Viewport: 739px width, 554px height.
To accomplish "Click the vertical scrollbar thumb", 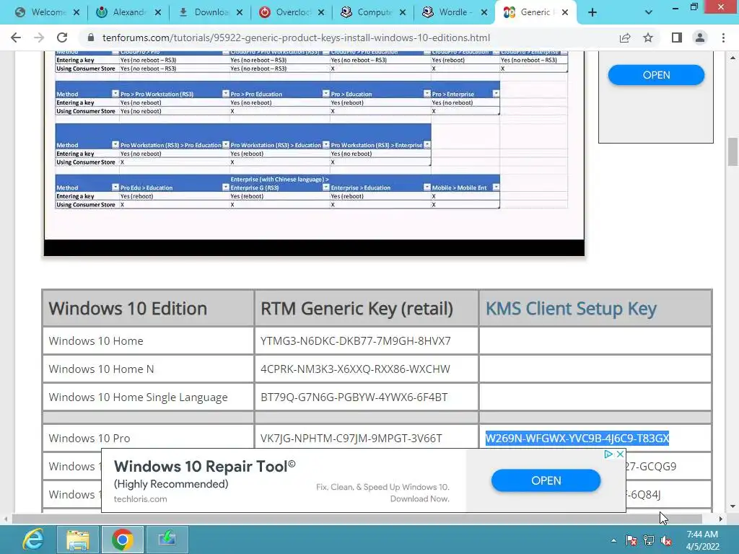I will (732, 151).
